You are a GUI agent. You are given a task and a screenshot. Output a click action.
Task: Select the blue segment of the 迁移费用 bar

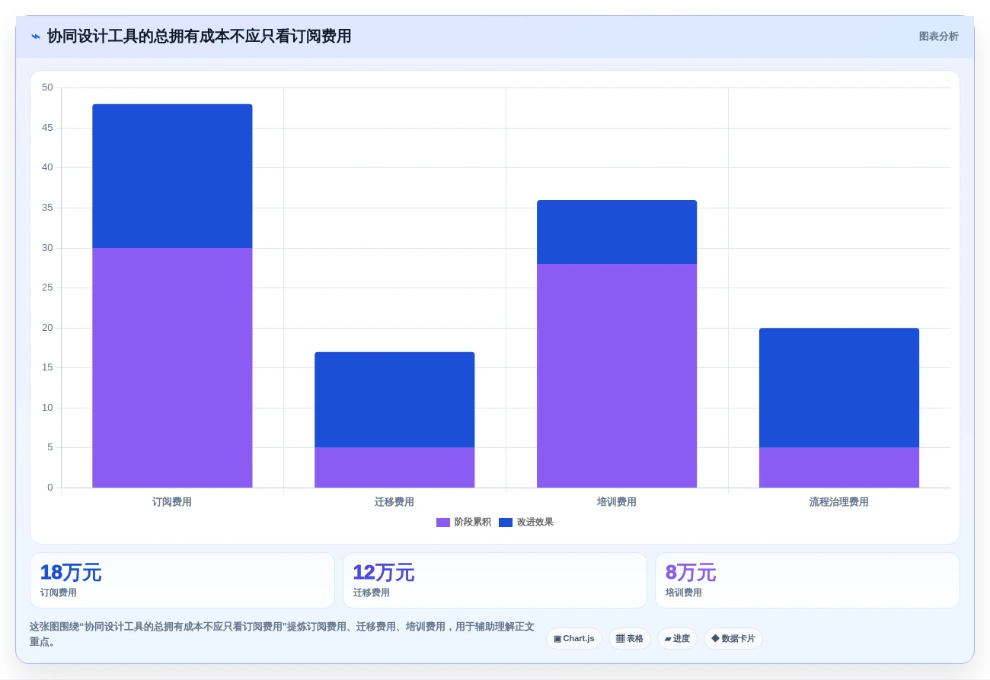(394, 399)
